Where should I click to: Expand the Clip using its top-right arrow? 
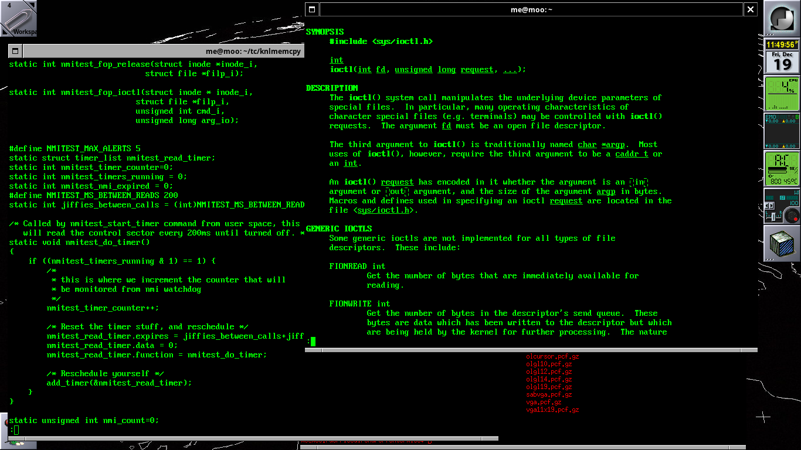[32, 5]
